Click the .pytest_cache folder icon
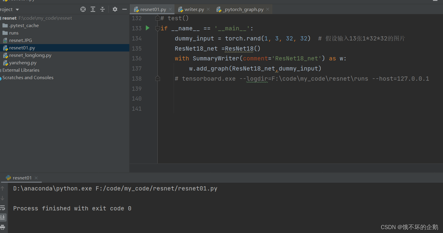Image resolution: width=443 pixels, height=233 pixels. coord(5,25)
